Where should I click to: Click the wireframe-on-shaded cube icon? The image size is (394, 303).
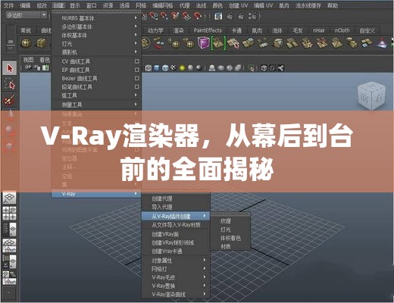coord(165,67)
